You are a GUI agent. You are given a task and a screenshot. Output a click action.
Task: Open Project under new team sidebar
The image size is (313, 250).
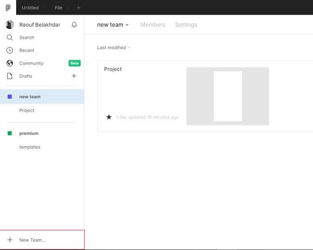pyautogui.click(x=27, y=110)
